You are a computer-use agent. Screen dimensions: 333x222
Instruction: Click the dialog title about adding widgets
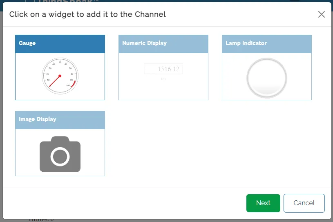point(87,15)
